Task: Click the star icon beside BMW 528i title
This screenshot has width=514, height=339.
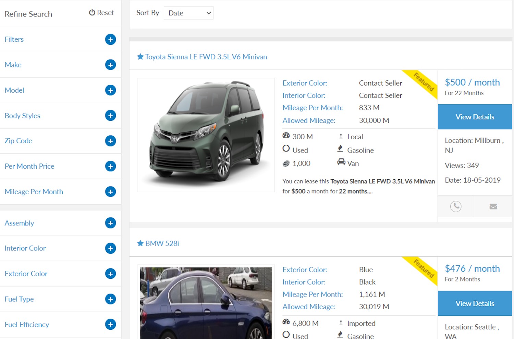Action: point(140,243)
